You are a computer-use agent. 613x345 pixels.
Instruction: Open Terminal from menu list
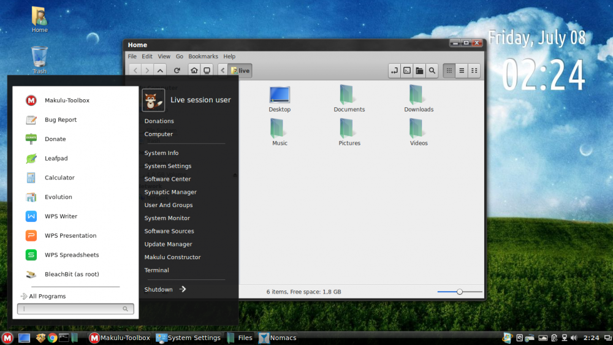tap(156, 270)
